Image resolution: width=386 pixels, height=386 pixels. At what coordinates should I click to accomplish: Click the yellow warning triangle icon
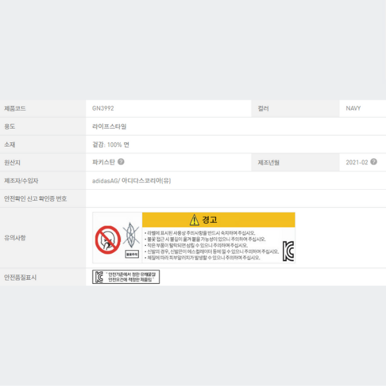[194, 220]
